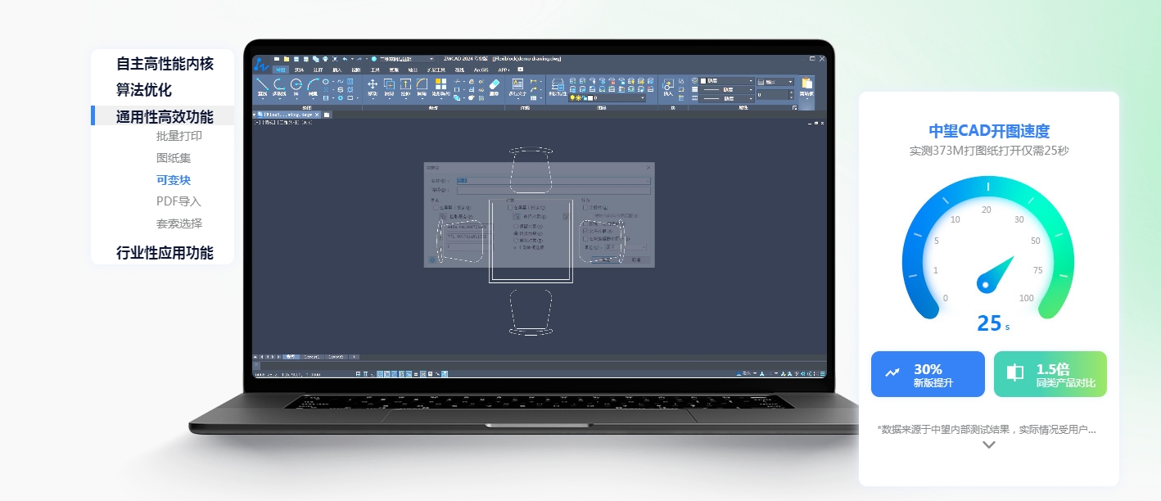
Task: Select the Multiline Text (多行文字) tool
Action: pyautogui.click(x=517, y=88)
